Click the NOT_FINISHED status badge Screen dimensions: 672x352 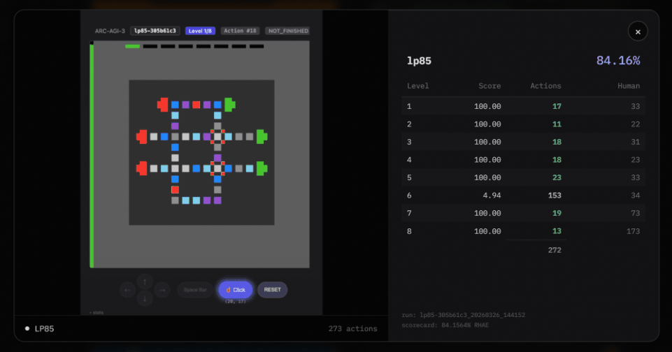pyautogui.click(x=287, y=31)
